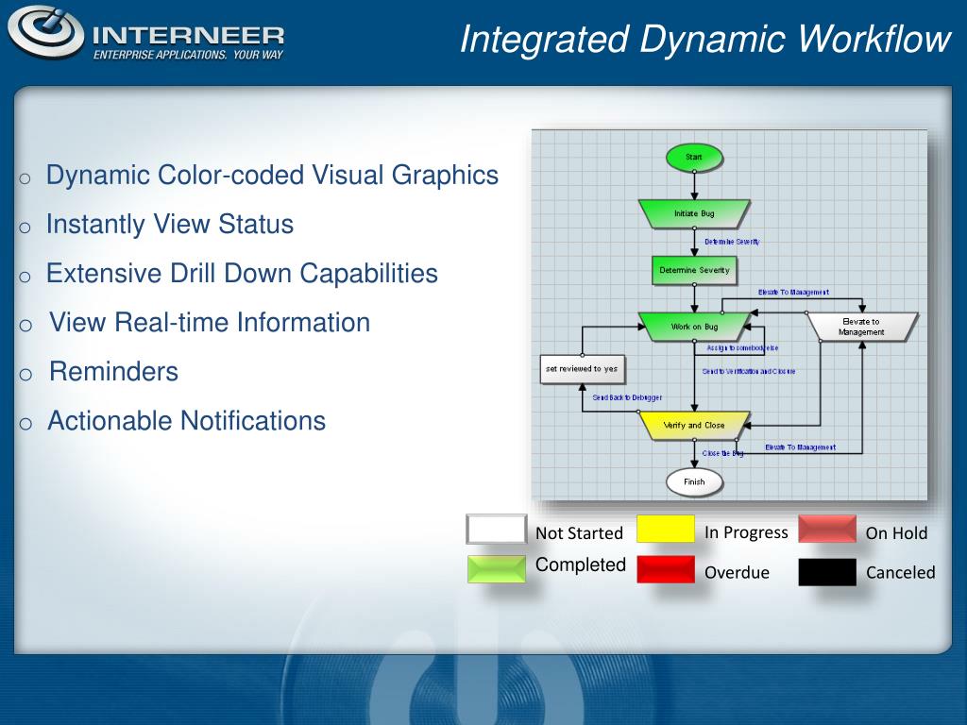This screenshot has height=725, width=967.
Task: Click the 'Integrated Dynamic Workflow' title
Action: click(x=705, y=40)
